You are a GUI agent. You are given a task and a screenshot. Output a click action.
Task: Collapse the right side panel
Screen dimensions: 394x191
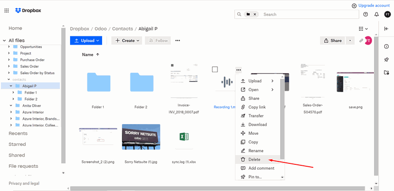[x=387, y=29]
